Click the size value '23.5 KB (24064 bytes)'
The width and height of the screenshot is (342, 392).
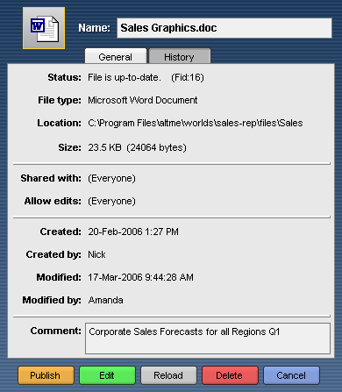(x=137, y=147)
